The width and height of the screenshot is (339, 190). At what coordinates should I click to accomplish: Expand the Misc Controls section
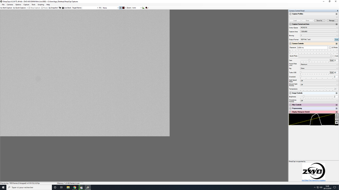tap(291, 105)
